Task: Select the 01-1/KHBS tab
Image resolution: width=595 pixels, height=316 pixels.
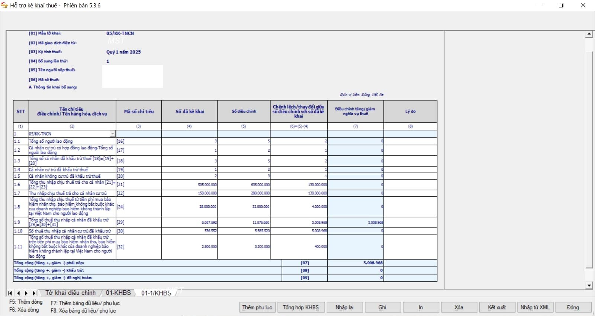Action: pyautogui.click(x=156, y=293)
